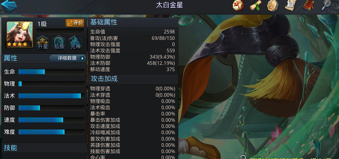Select the 属性 attributes section header

click(x=11, y=58)
